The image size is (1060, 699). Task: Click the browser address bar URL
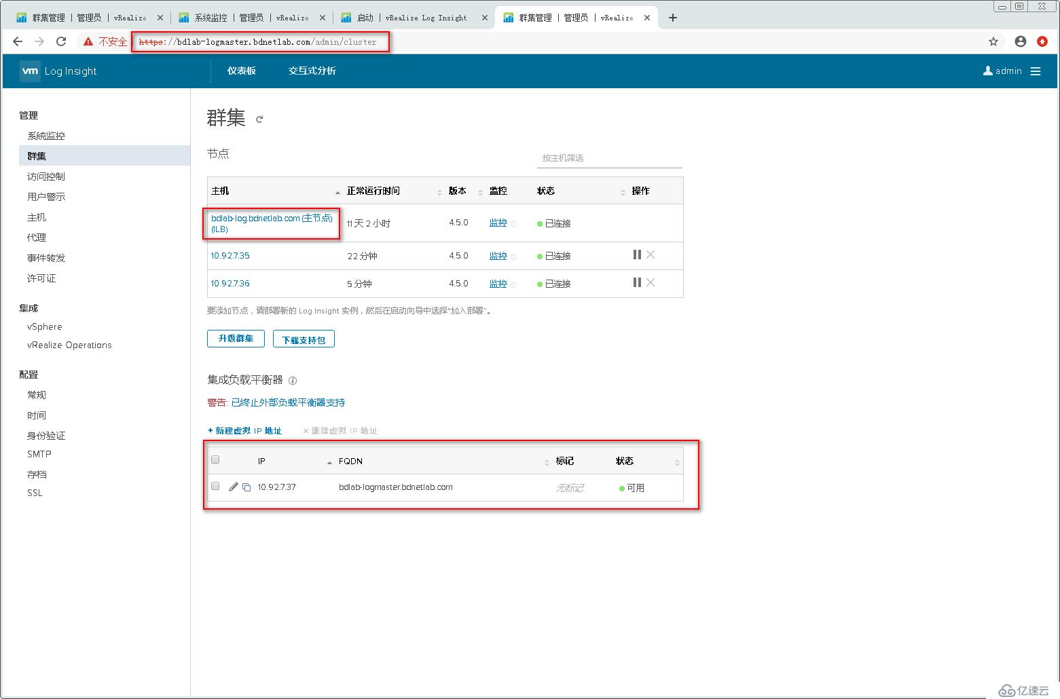(257, 41)
